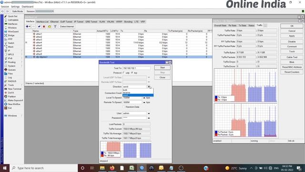Click the enable checkmark toolbar icon

39,27
